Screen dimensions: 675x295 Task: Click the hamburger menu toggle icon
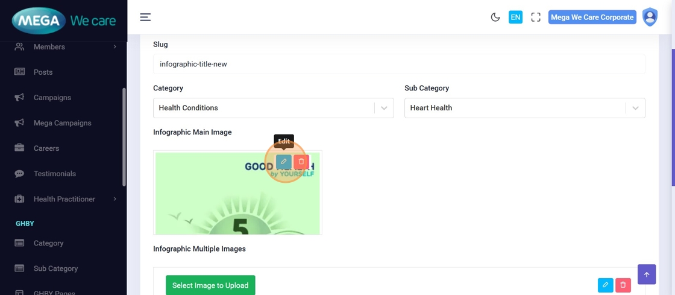pos(145,17)
